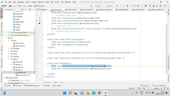This screenshot has height=96, width=170.
Task: Expand the layout folder
Action: coord(9,51)
